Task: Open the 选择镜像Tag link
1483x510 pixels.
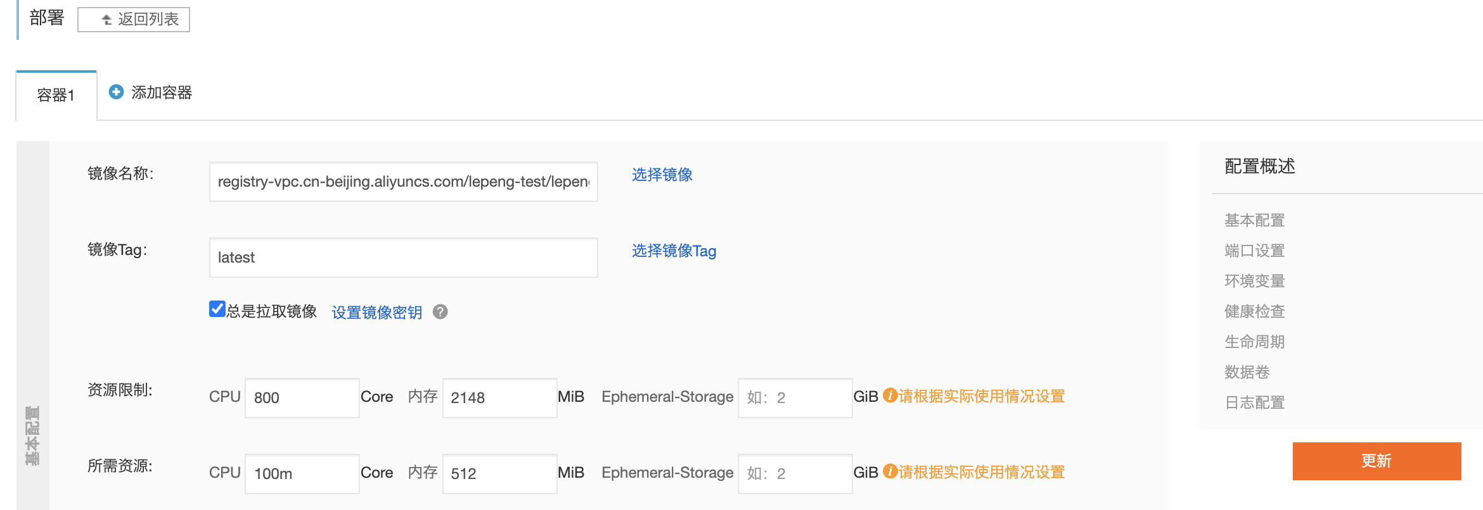Action: pyautogui.click(x=673, y=251)
